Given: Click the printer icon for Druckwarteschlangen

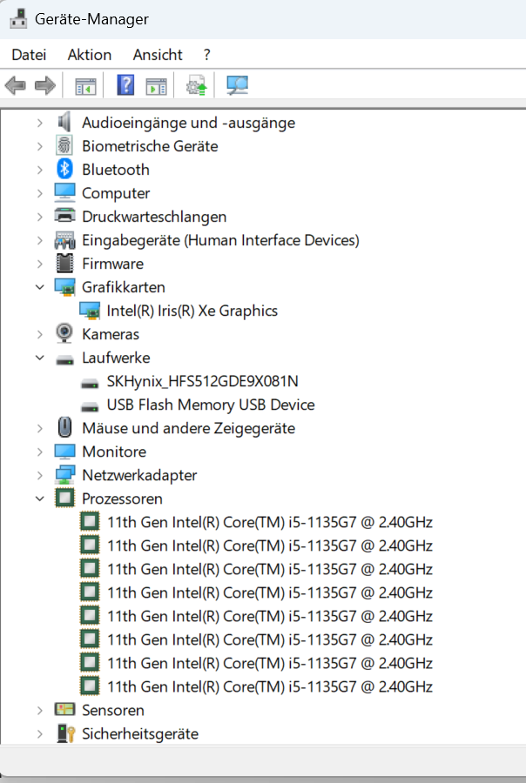Looking at the screenshot, I should pos(64,216).
